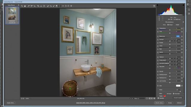
Task: Increase Ostrość with plus button
Action: 182,72
